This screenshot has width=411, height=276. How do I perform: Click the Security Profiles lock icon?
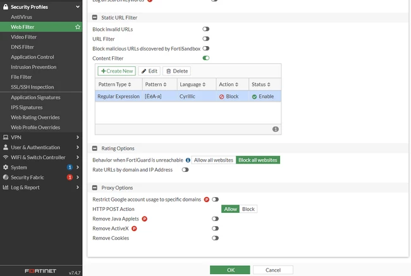tap(6, 7)
